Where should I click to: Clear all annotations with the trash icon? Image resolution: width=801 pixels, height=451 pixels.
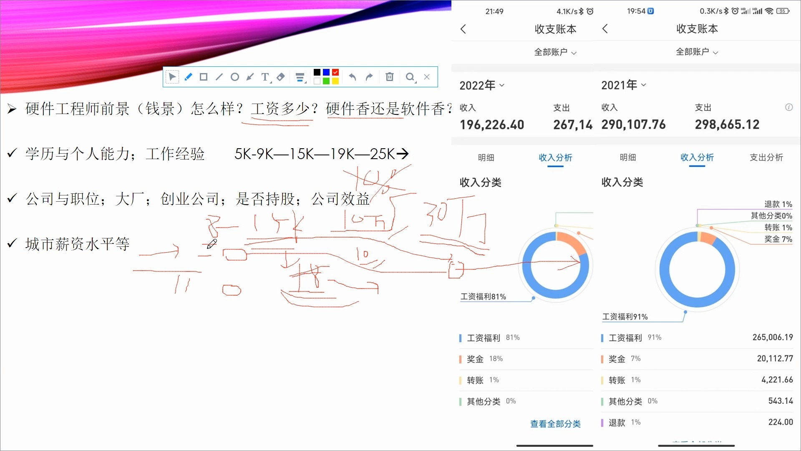pos(389,77)
